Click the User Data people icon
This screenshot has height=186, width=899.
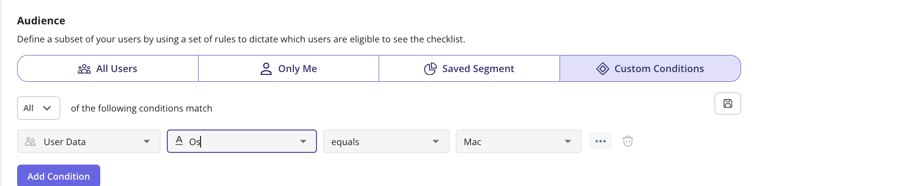click(30, 141)
